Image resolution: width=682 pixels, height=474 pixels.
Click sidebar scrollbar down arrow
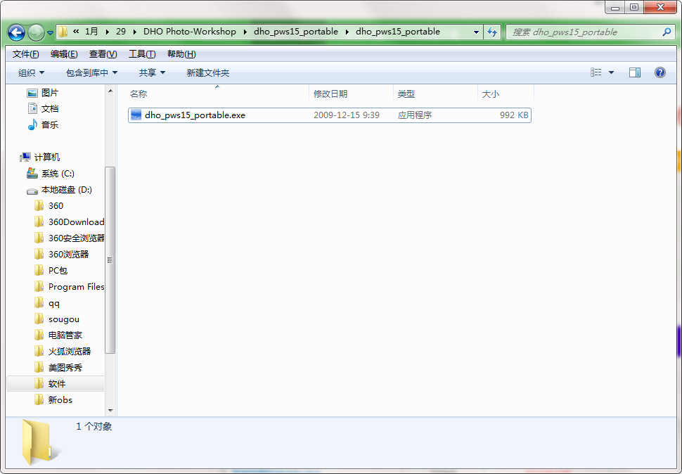[x=110, y=410]
